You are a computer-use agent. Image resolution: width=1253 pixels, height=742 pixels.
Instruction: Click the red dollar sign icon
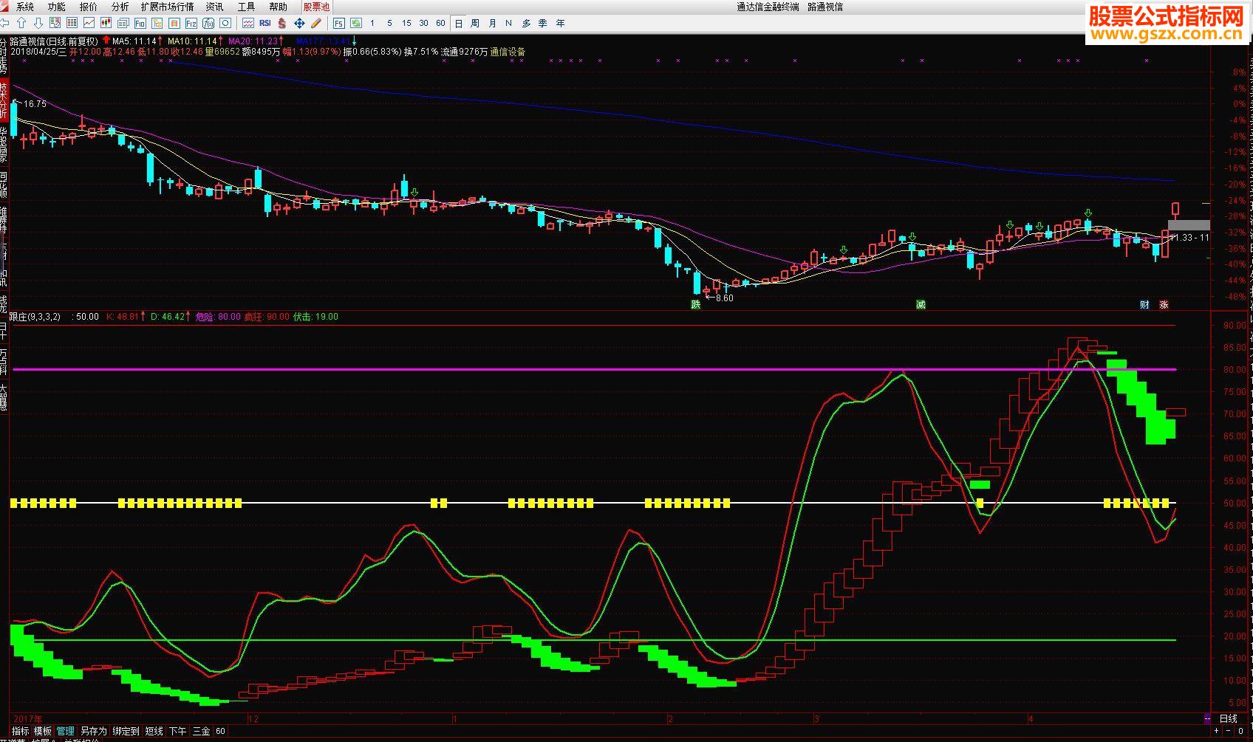(x=281, y=23)
